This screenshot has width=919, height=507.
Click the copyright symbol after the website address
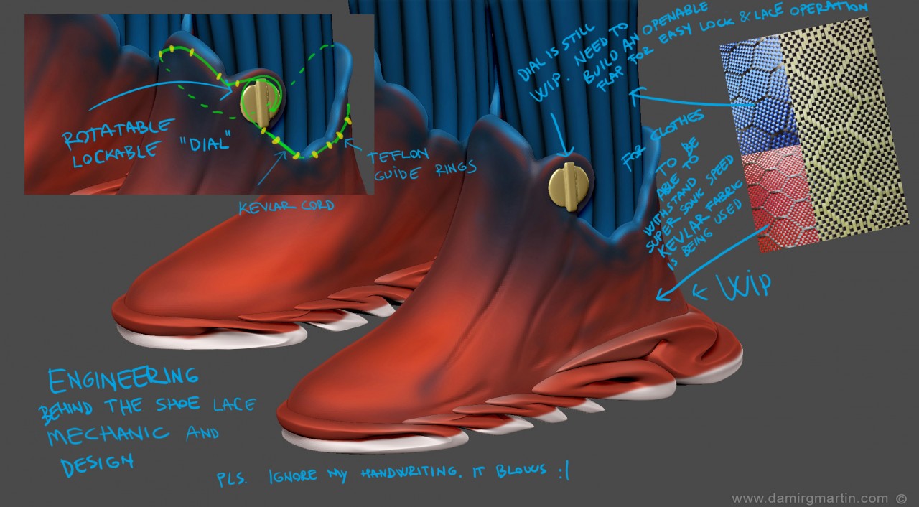click(x=902, y=498)
